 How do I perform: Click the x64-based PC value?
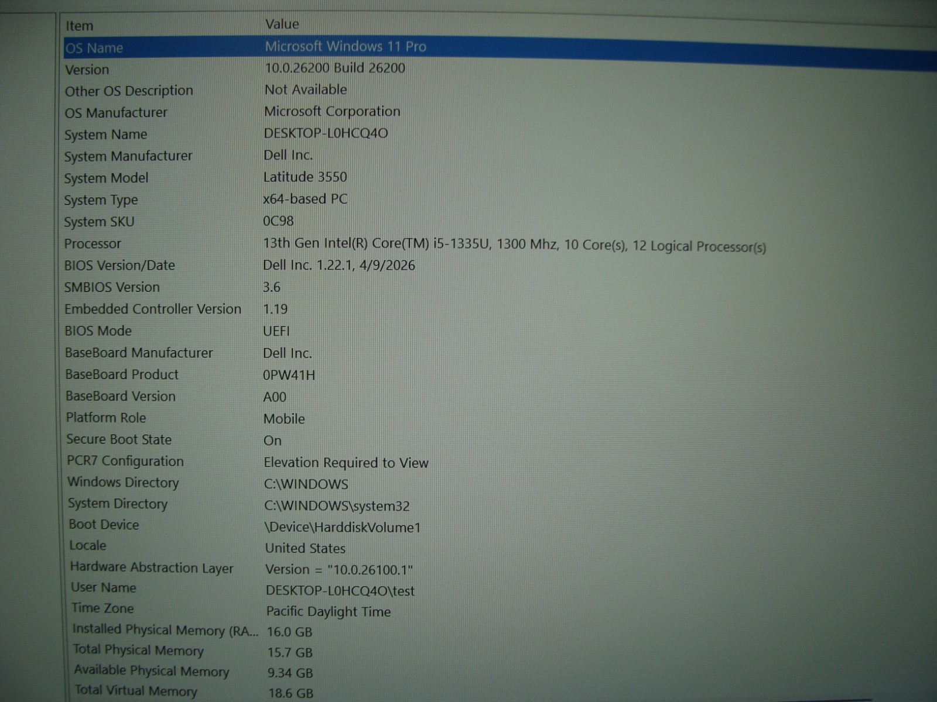coord(305,199)
